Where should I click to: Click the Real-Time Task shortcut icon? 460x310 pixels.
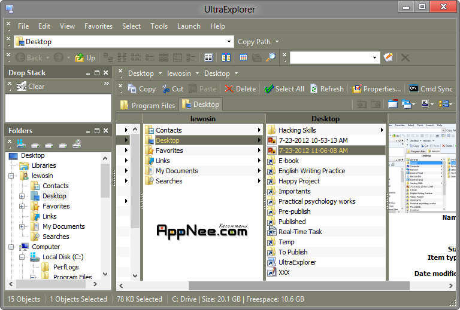tap(272, 232)
